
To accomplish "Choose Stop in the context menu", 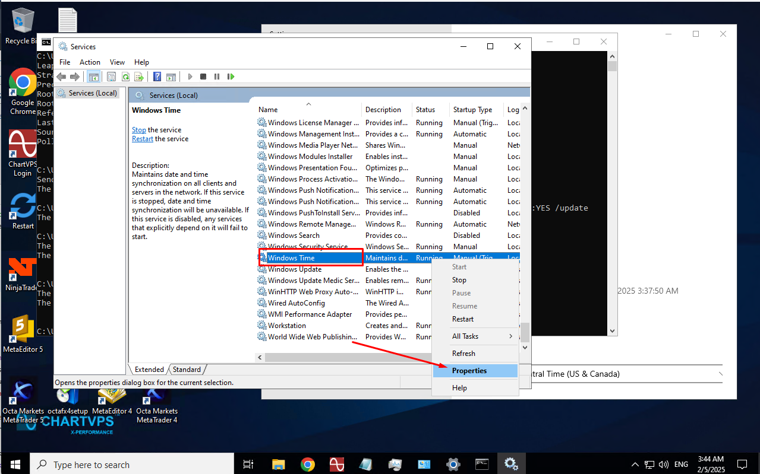I will (475, 280).
